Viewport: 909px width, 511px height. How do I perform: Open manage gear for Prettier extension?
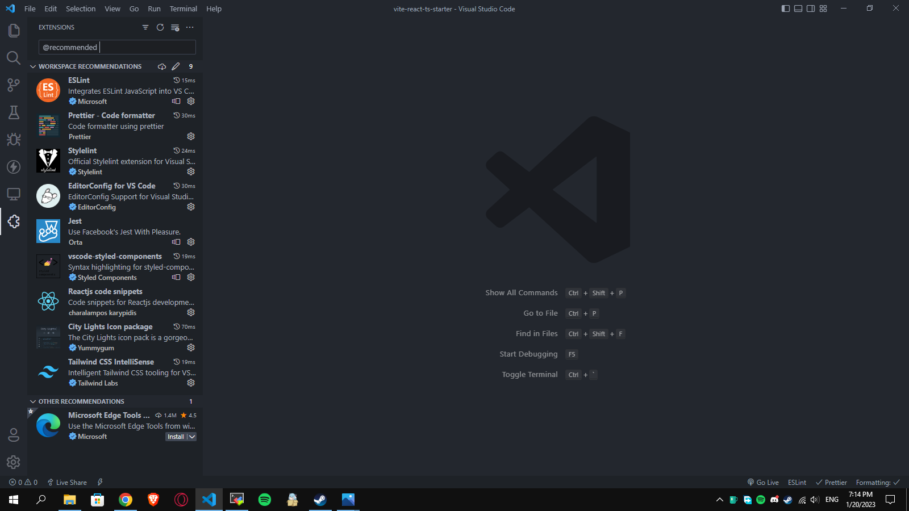(x=191, y=136)
